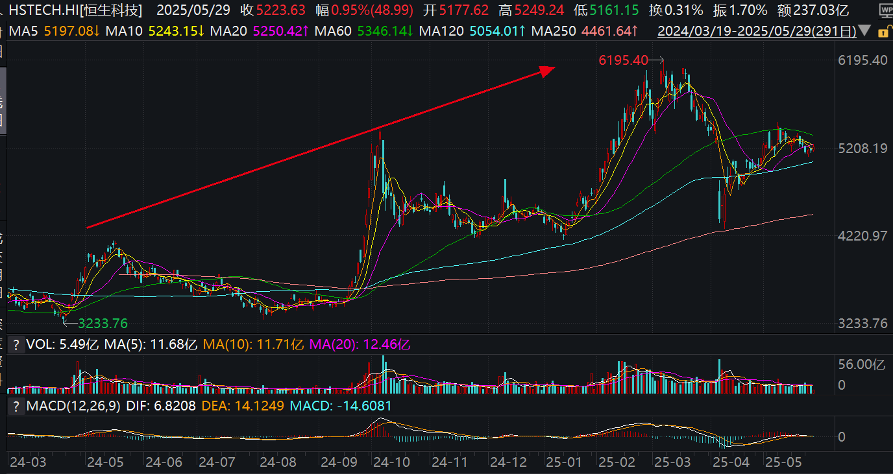The width and height of the screenshot is (893, 474).
Task: Click the VOL: 5.49亿 volume label
Action: 63,344
